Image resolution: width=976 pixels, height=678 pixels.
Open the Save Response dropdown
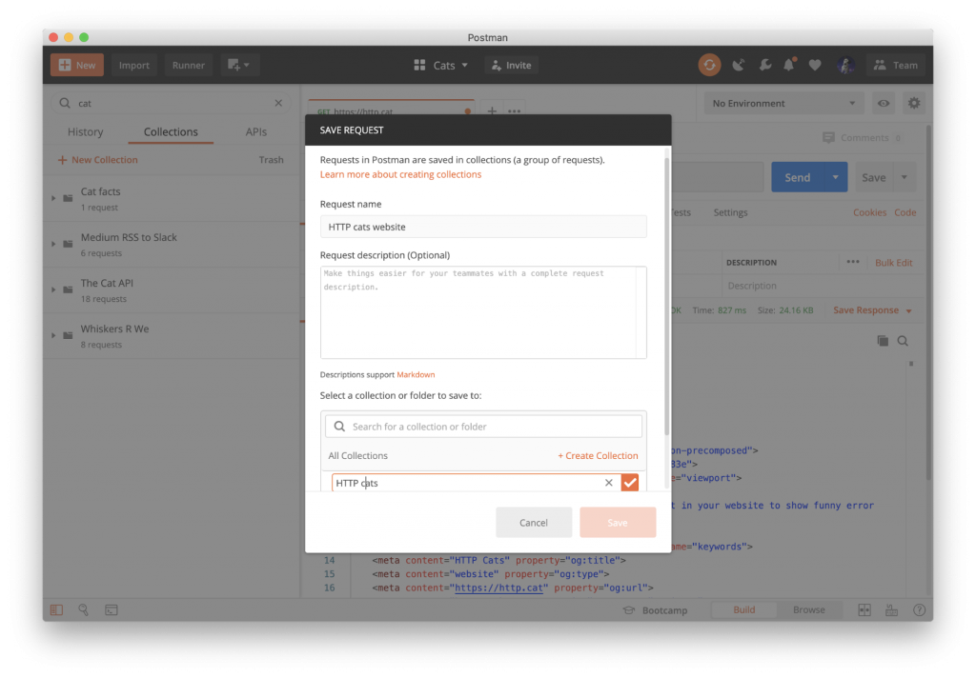click(873, 310)
